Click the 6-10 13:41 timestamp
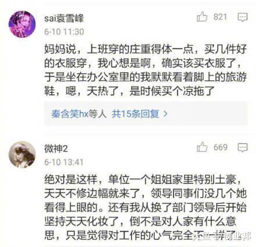Image resolution: width=256 pixels, height=247 pixels. 64,162
